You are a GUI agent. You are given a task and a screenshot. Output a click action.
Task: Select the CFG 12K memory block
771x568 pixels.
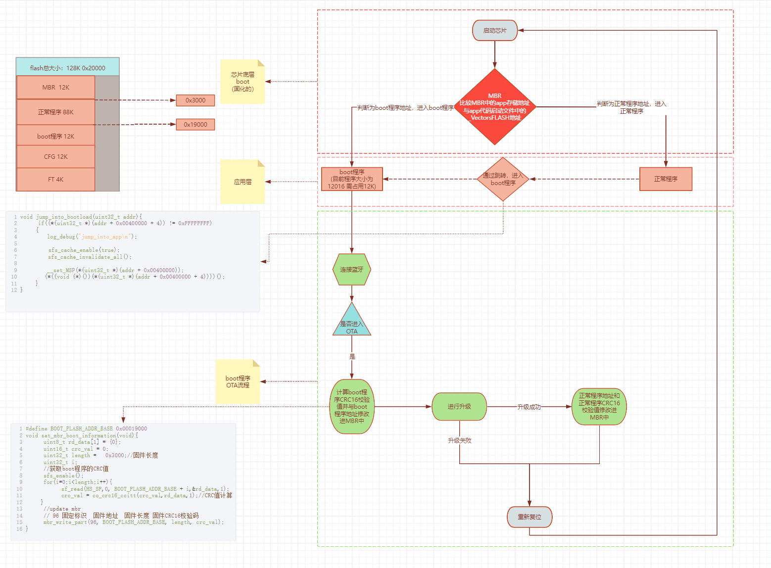pos(56,157)
